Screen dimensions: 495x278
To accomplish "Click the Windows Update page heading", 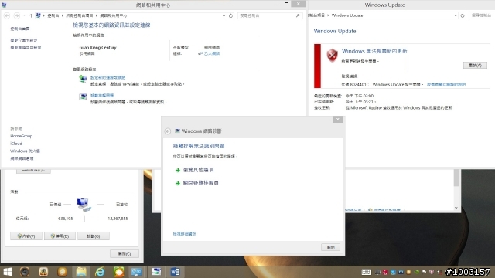I will [x=335, y=31].
